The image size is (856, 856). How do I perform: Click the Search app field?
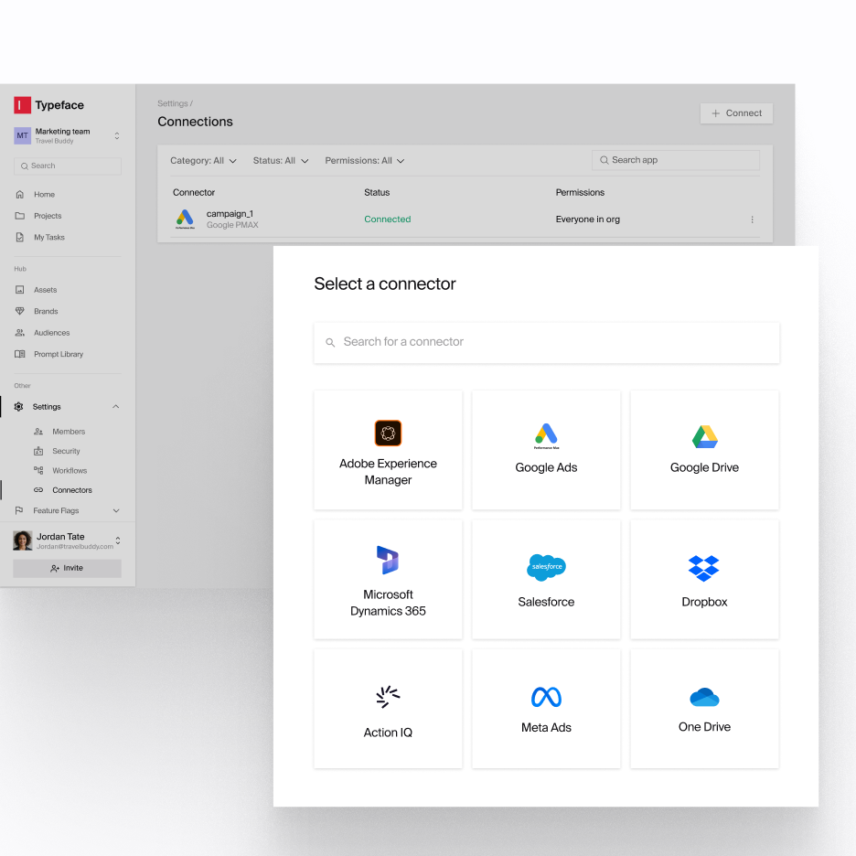[x=675, y=160]
